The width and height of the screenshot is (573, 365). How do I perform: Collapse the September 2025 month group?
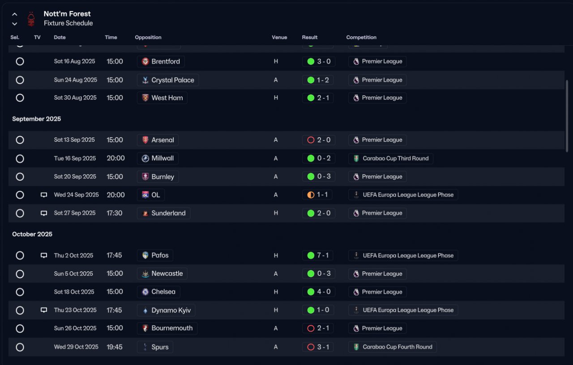[x=36, y=119]
